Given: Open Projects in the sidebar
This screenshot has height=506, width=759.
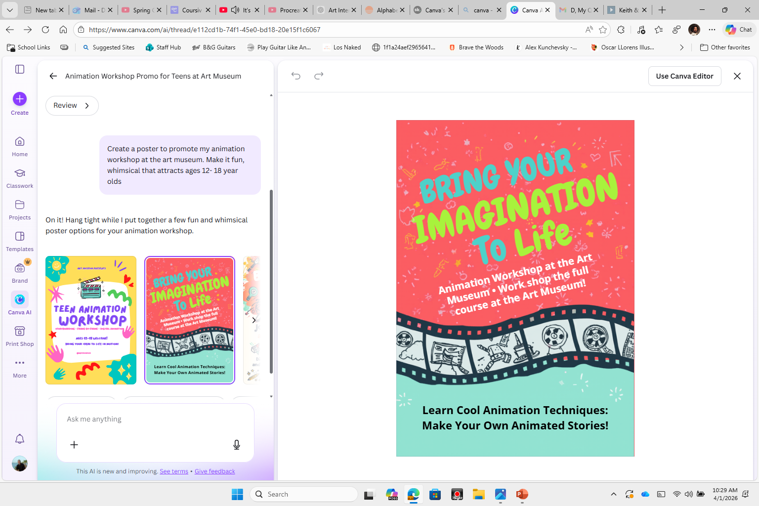Looking at the screenshot, I should click(20, 210).
